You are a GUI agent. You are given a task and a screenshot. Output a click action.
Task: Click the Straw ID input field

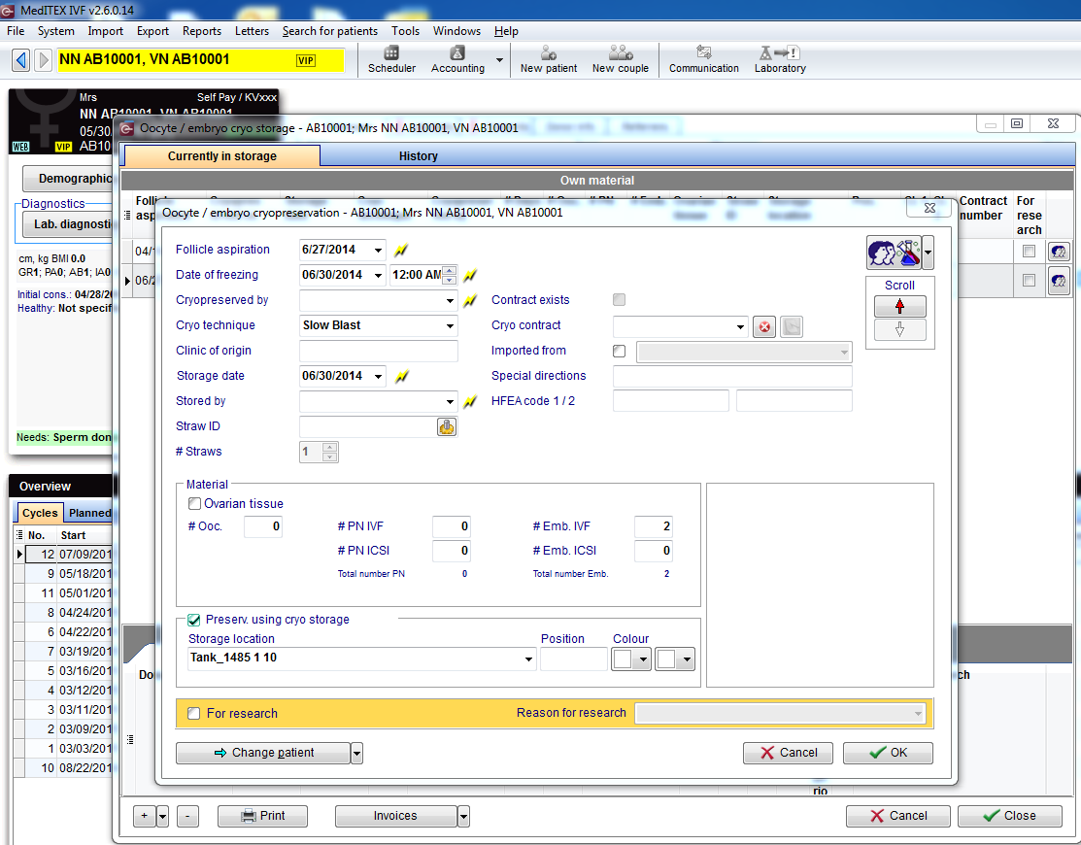tap(368, 427)
